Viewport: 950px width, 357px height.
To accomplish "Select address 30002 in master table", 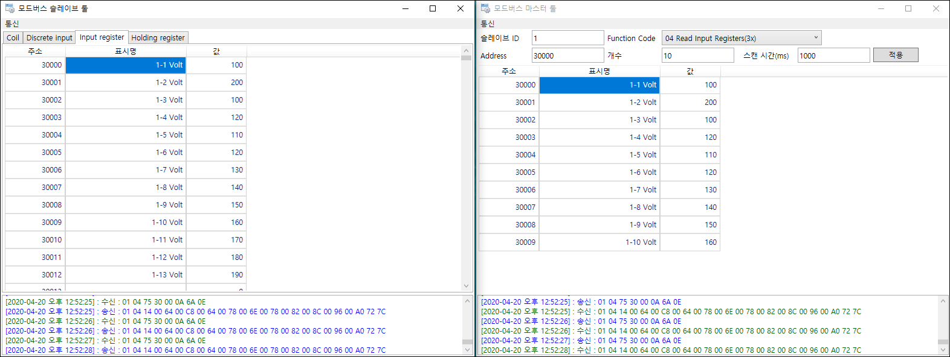I will pos(509,120).
